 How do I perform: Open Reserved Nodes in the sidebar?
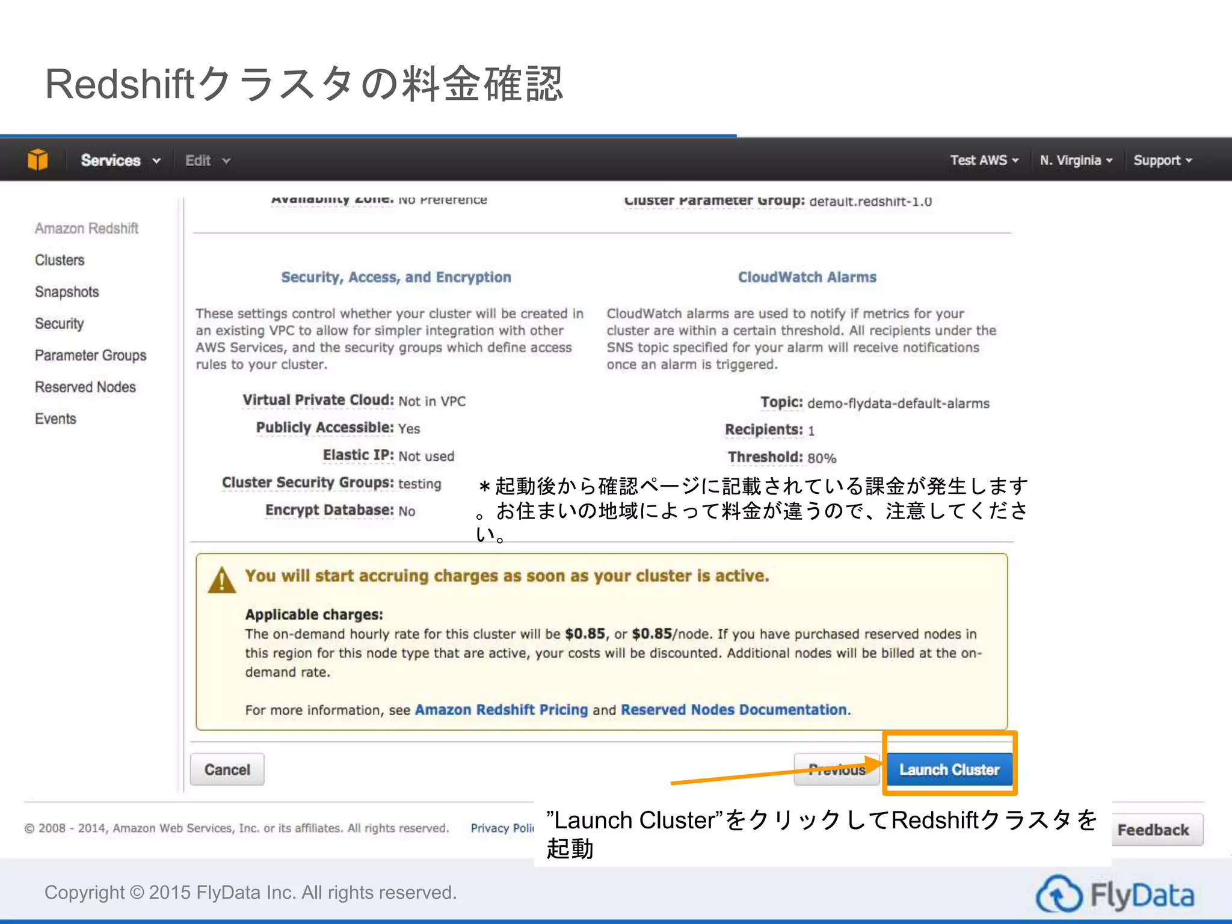tap(85, 387)
